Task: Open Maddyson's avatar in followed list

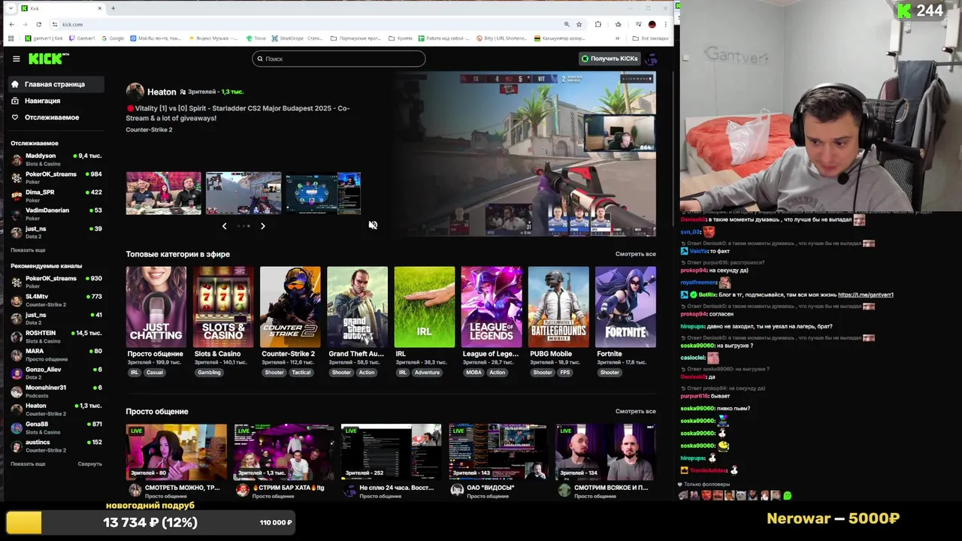Action: point(17,159)
